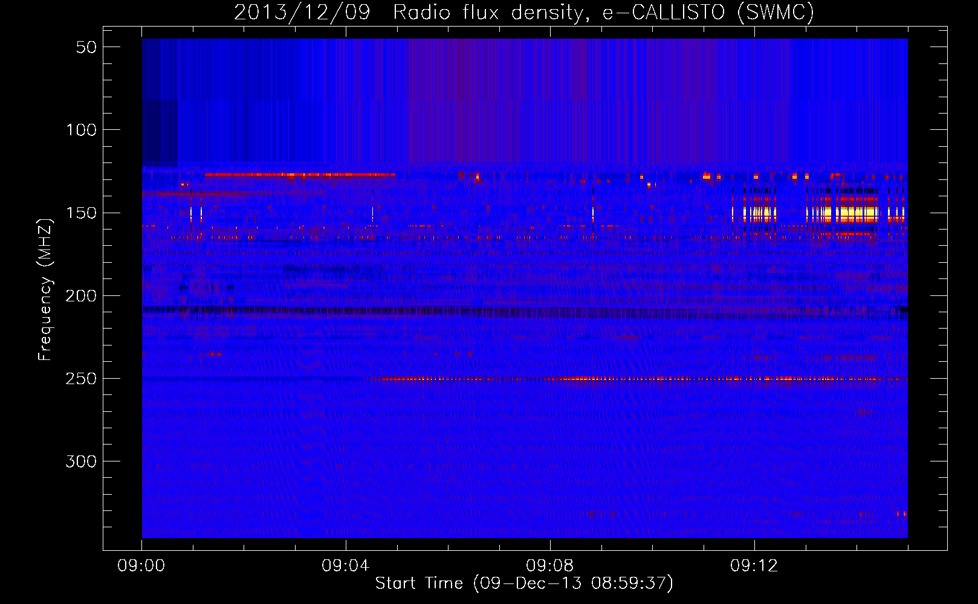Click the 300 frequency tick label
The width and height of the screenshot is (978, 604).
pyautogui.click(x=81, y=461)
